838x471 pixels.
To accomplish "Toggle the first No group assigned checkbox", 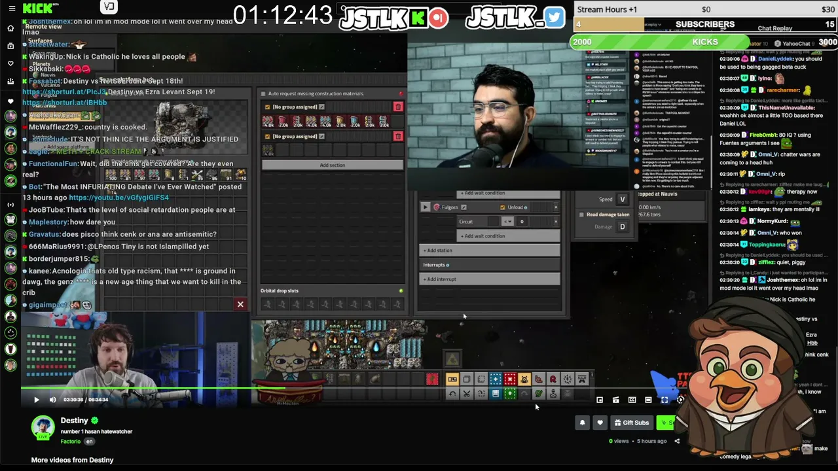I will pos(267,107).
